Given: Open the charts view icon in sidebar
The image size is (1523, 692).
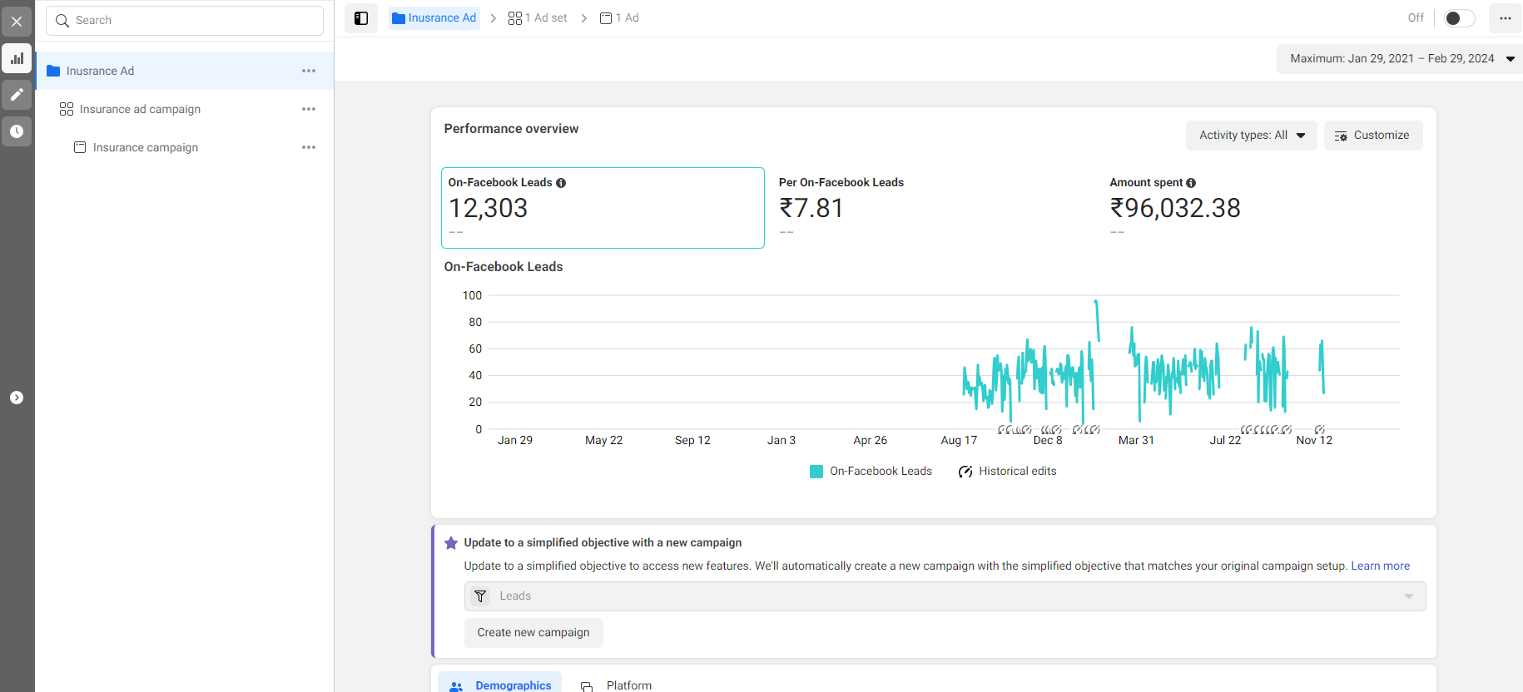Looking at the screenshot, I should (17, 58).
